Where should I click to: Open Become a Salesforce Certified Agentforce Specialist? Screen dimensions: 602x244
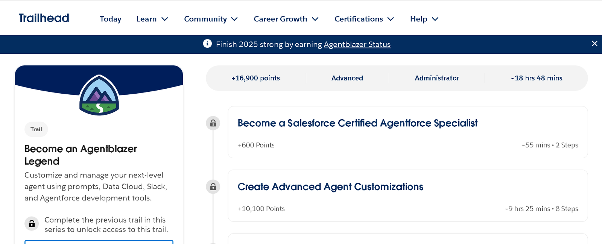(x=357, y=123)
